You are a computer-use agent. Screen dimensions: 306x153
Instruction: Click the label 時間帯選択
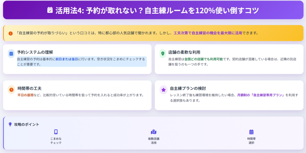[251, 141]
